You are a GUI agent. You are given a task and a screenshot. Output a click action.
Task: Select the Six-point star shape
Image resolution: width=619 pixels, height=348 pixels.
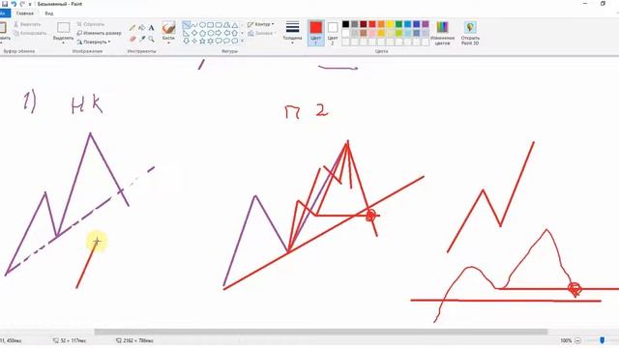pos(211,41)
